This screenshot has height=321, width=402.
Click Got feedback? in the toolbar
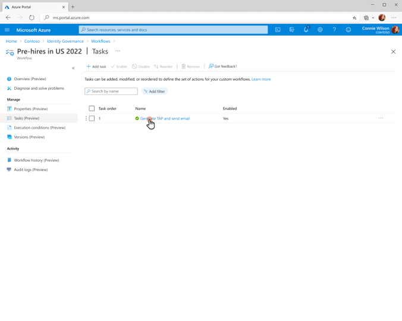point(222,67)
